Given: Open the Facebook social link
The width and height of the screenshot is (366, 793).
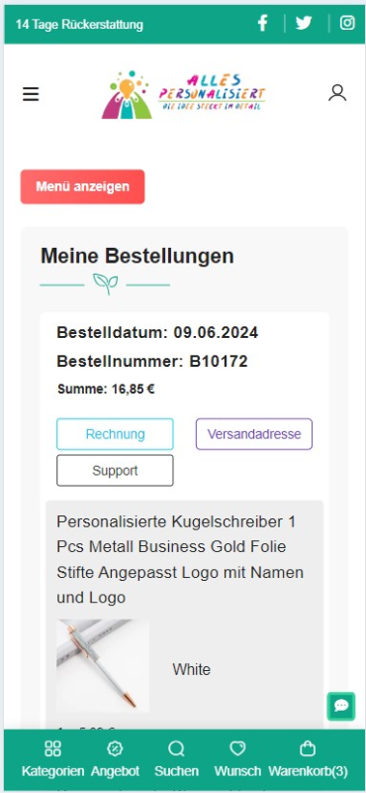Looking at the screenshot, I should 262,23.
